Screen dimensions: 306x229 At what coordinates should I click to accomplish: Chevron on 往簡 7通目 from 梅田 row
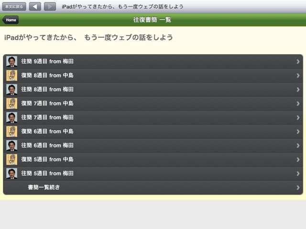(x=298, y=118)
